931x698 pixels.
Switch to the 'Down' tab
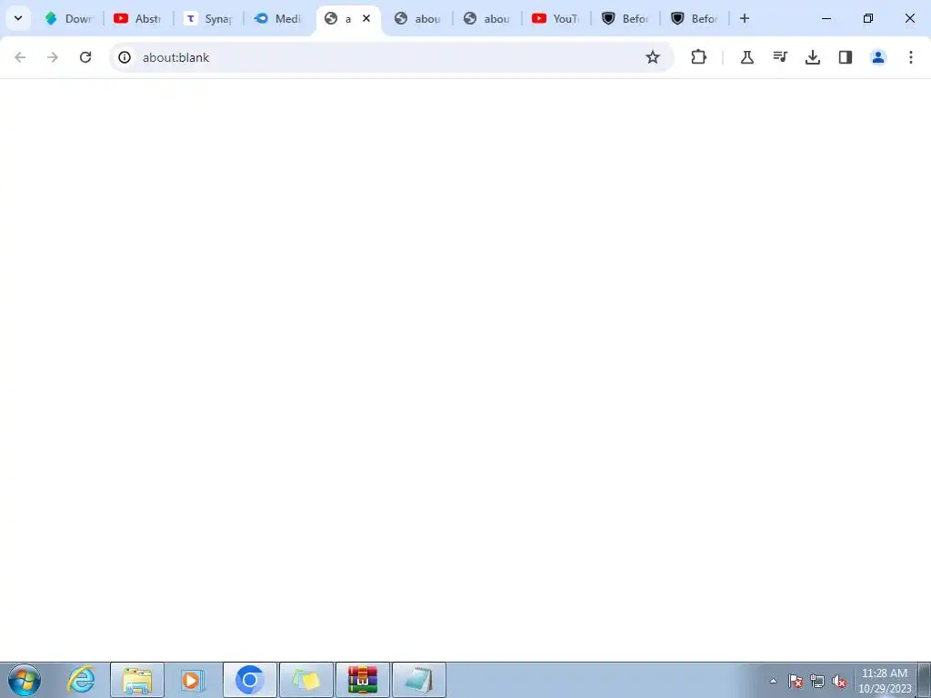tap(69, 18)
